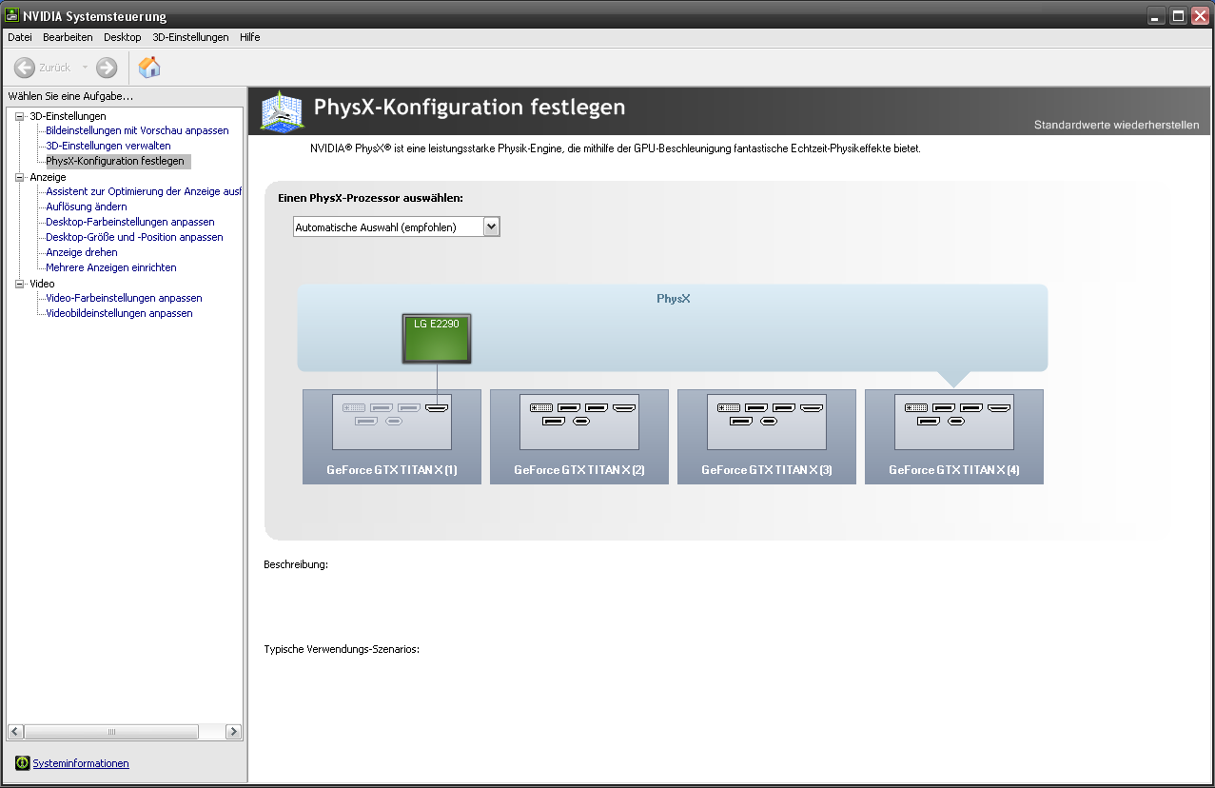1215x788 pixels.
Task: Click the Forward arrow button
Action: point(107,68)
